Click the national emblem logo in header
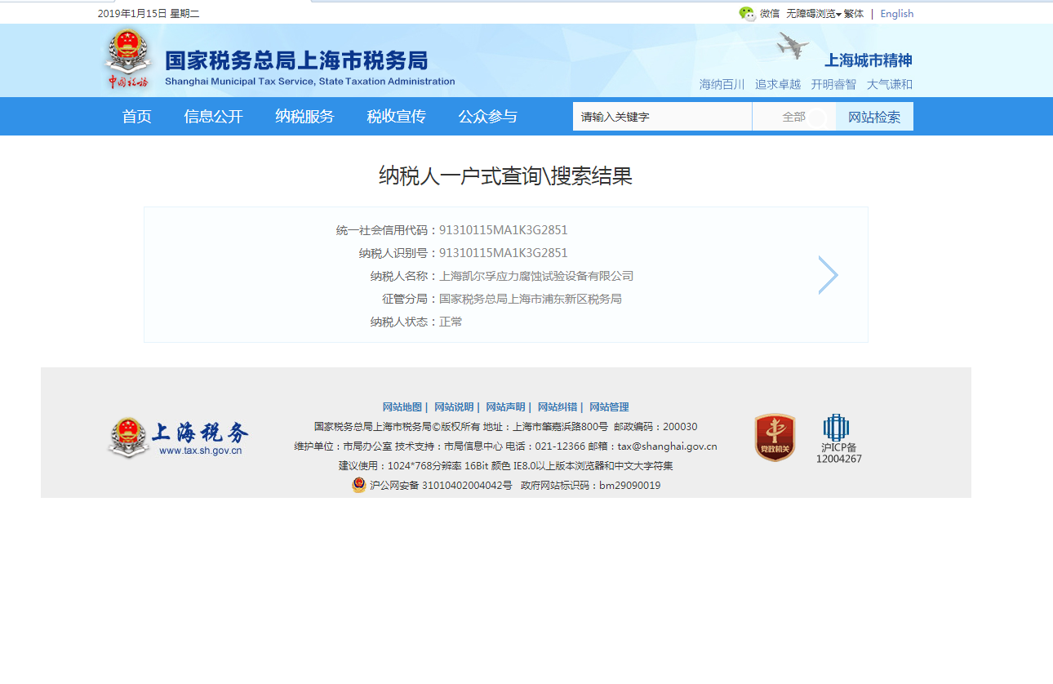 128,60
